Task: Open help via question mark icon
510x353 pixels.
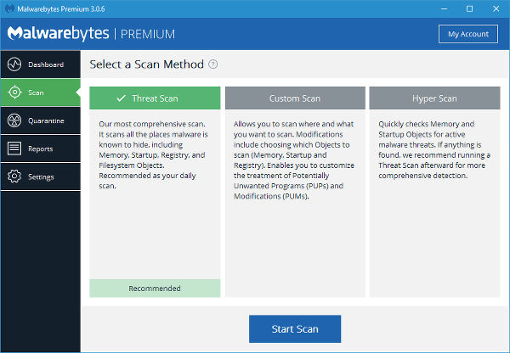Action: click(x=212, y=64)
